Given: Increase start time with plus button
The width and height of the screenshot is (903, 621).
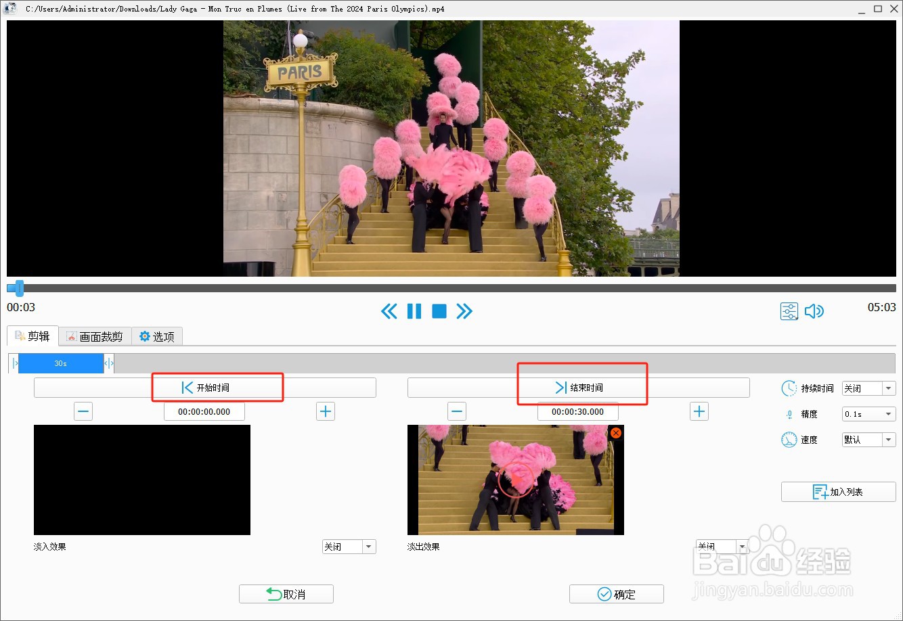Looking at the screenshot, I should [326, 411].
